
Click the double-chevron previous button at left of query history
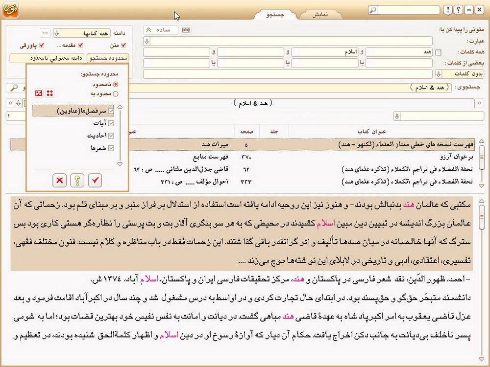click(11, 103)
